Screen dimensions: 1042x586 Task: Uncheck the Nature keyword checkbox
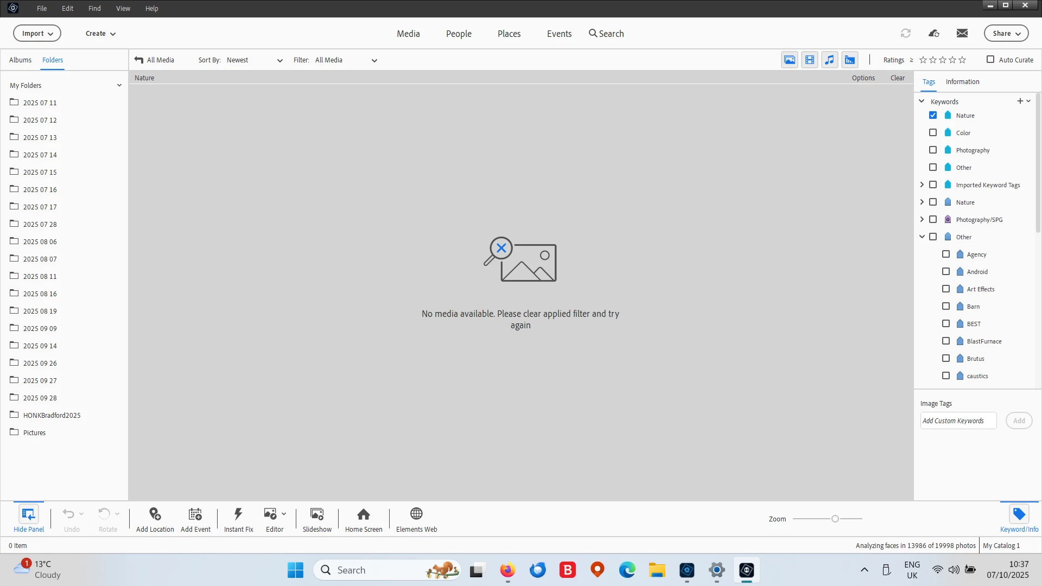tap(933, 115)
